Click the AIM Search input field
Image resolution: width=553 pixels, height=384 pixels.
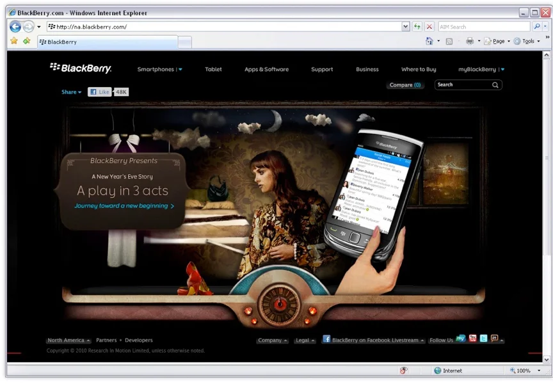click(485, 27)
